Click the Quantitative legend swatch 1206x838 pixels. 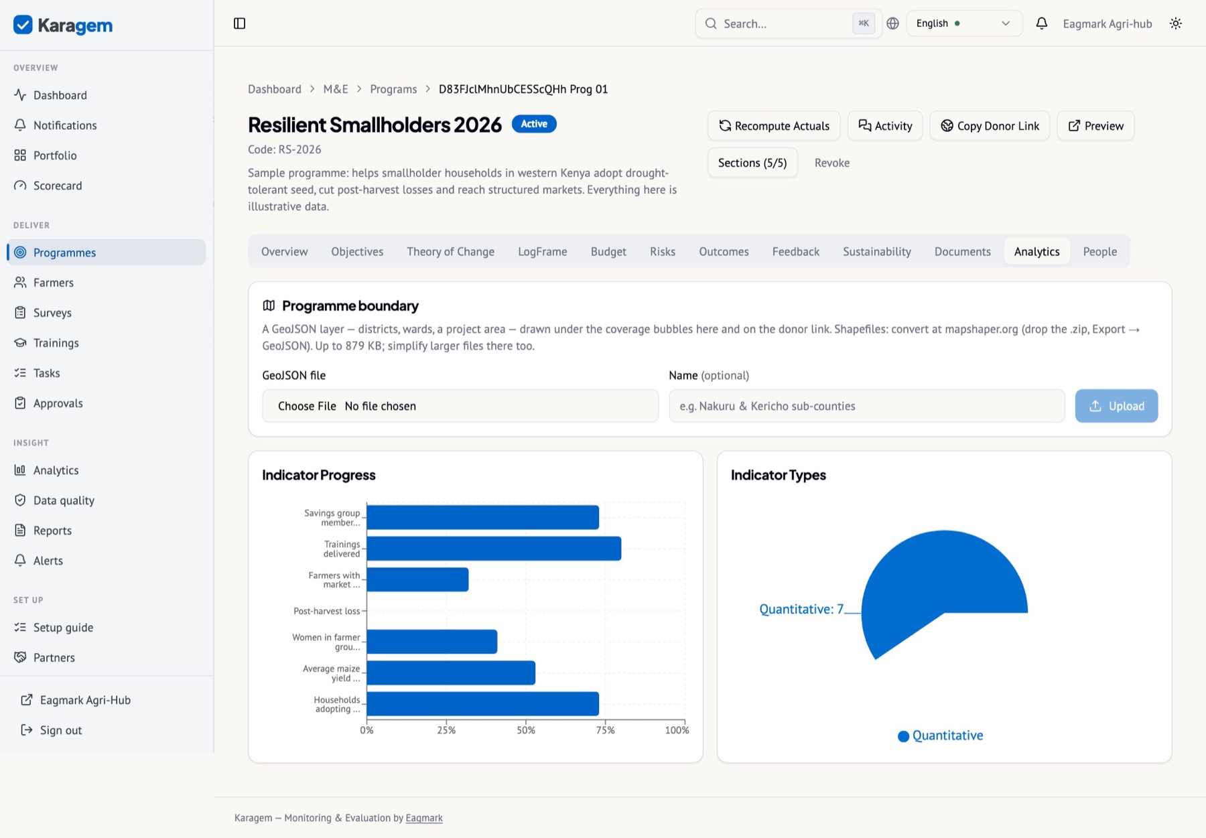(903, 736)
